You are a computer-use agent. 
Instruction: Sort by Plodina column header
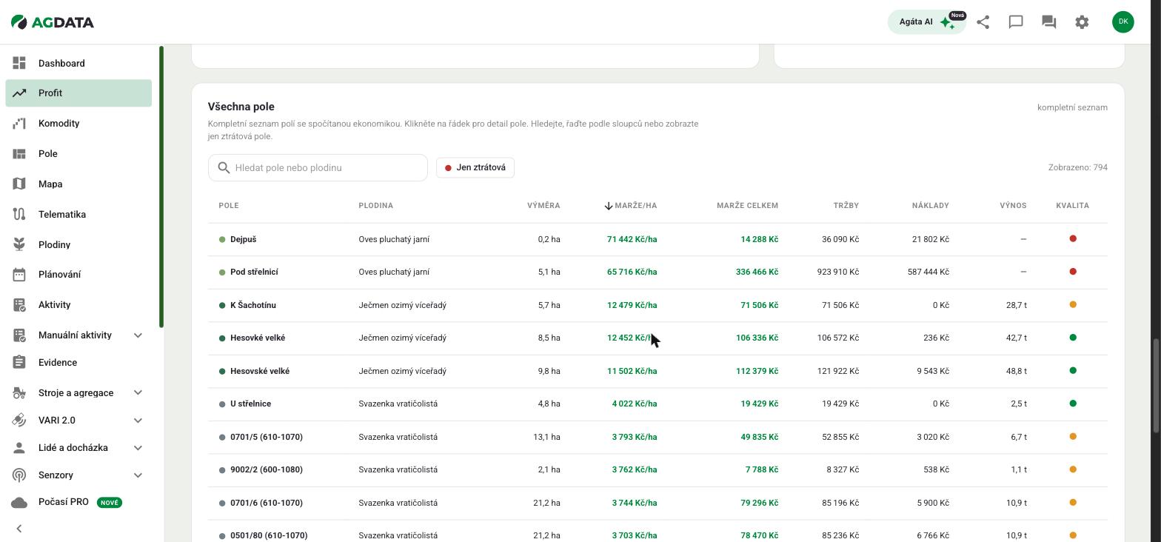point(375,206)
